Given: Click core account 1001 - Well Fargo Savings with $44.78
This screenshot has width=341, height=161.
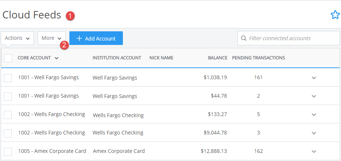Looking at the screenshot, I should (48, 96).
